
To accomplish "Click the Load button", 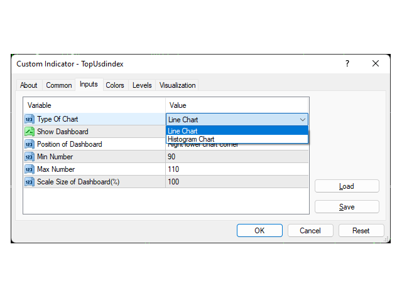I will pyautogui.click(x=347, y=186).
